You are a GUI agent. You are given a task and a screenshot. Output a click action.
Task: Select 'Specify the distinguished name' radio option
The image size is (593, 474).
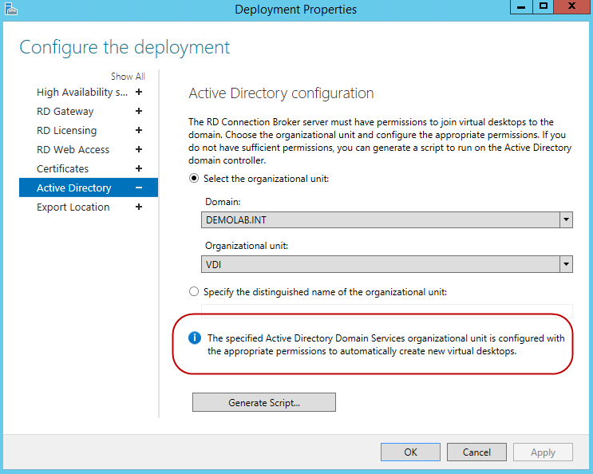coord(194,292)
